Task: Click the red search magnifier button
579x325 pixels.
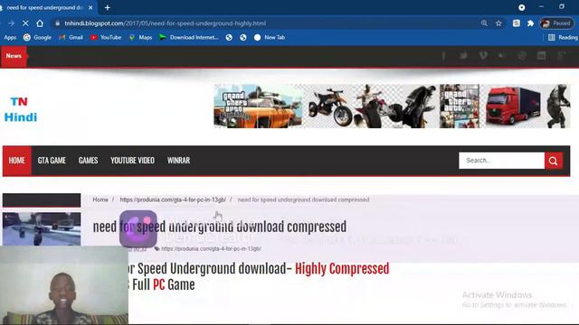Action: coord(554,161)
